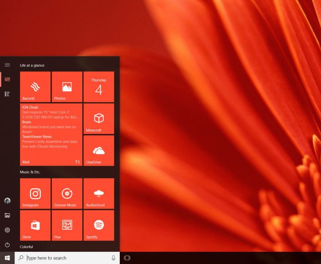This screenshot has width=321, height=264.
Task: Launch the Photos app tile
Action: [67, 86]
